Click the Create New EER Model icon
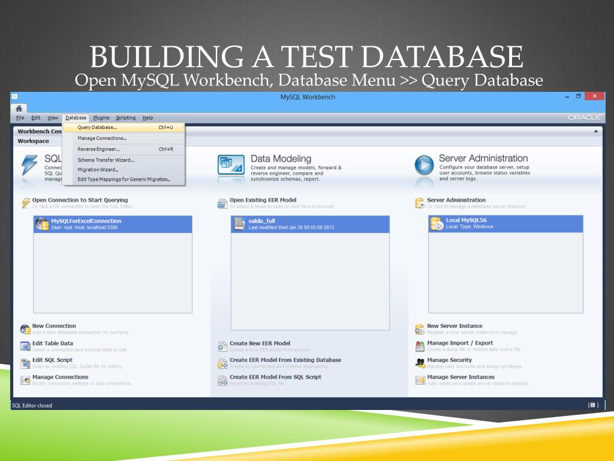The width and height of the screenshot is (614, 461). pyautogui.click(x=222, y=346)
